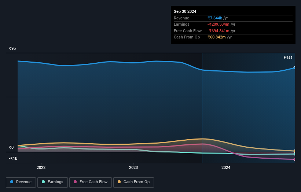Click the ₹60.842m cash from op value

click(x=217, y=37)
